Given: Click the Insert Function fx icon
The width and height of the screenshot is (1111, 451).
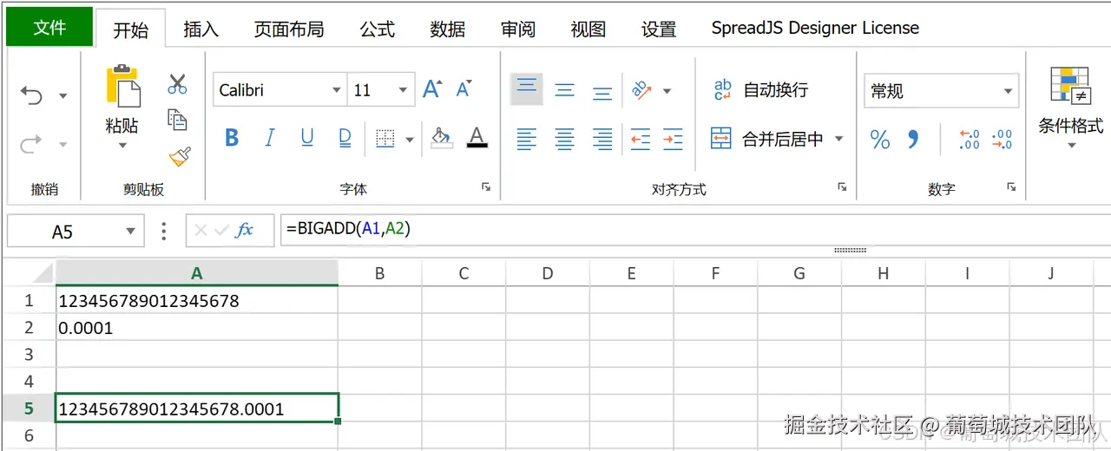Looking at the screenshot, I should 245,230.
